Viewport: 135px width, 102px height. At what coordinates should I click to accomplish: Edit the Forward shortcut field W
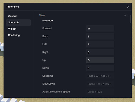100,29
